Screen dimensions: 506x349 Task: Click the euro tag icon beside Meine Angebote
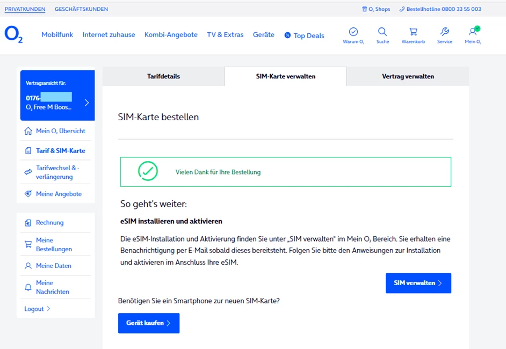coord(28,194)
